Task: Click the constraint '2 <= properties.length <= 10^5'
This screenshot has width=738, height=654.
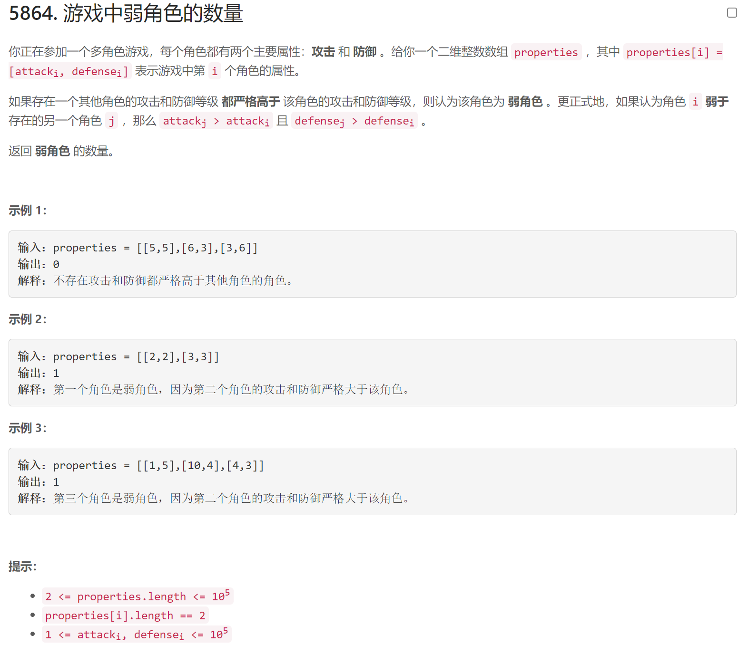Action: 138,596
